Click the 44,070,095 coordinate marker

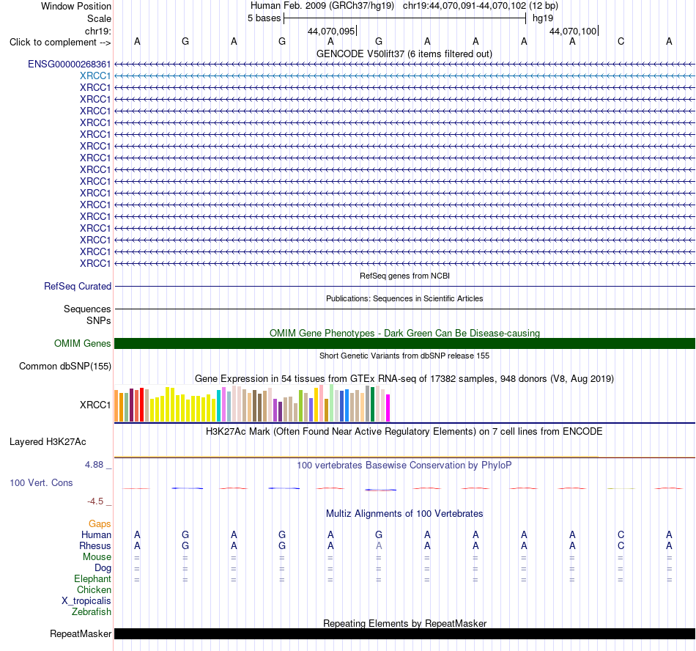click(x=331, y=31)
